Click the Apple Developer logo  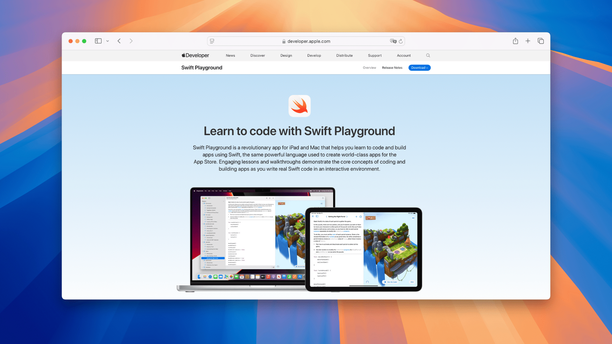[x=195, y=55]
